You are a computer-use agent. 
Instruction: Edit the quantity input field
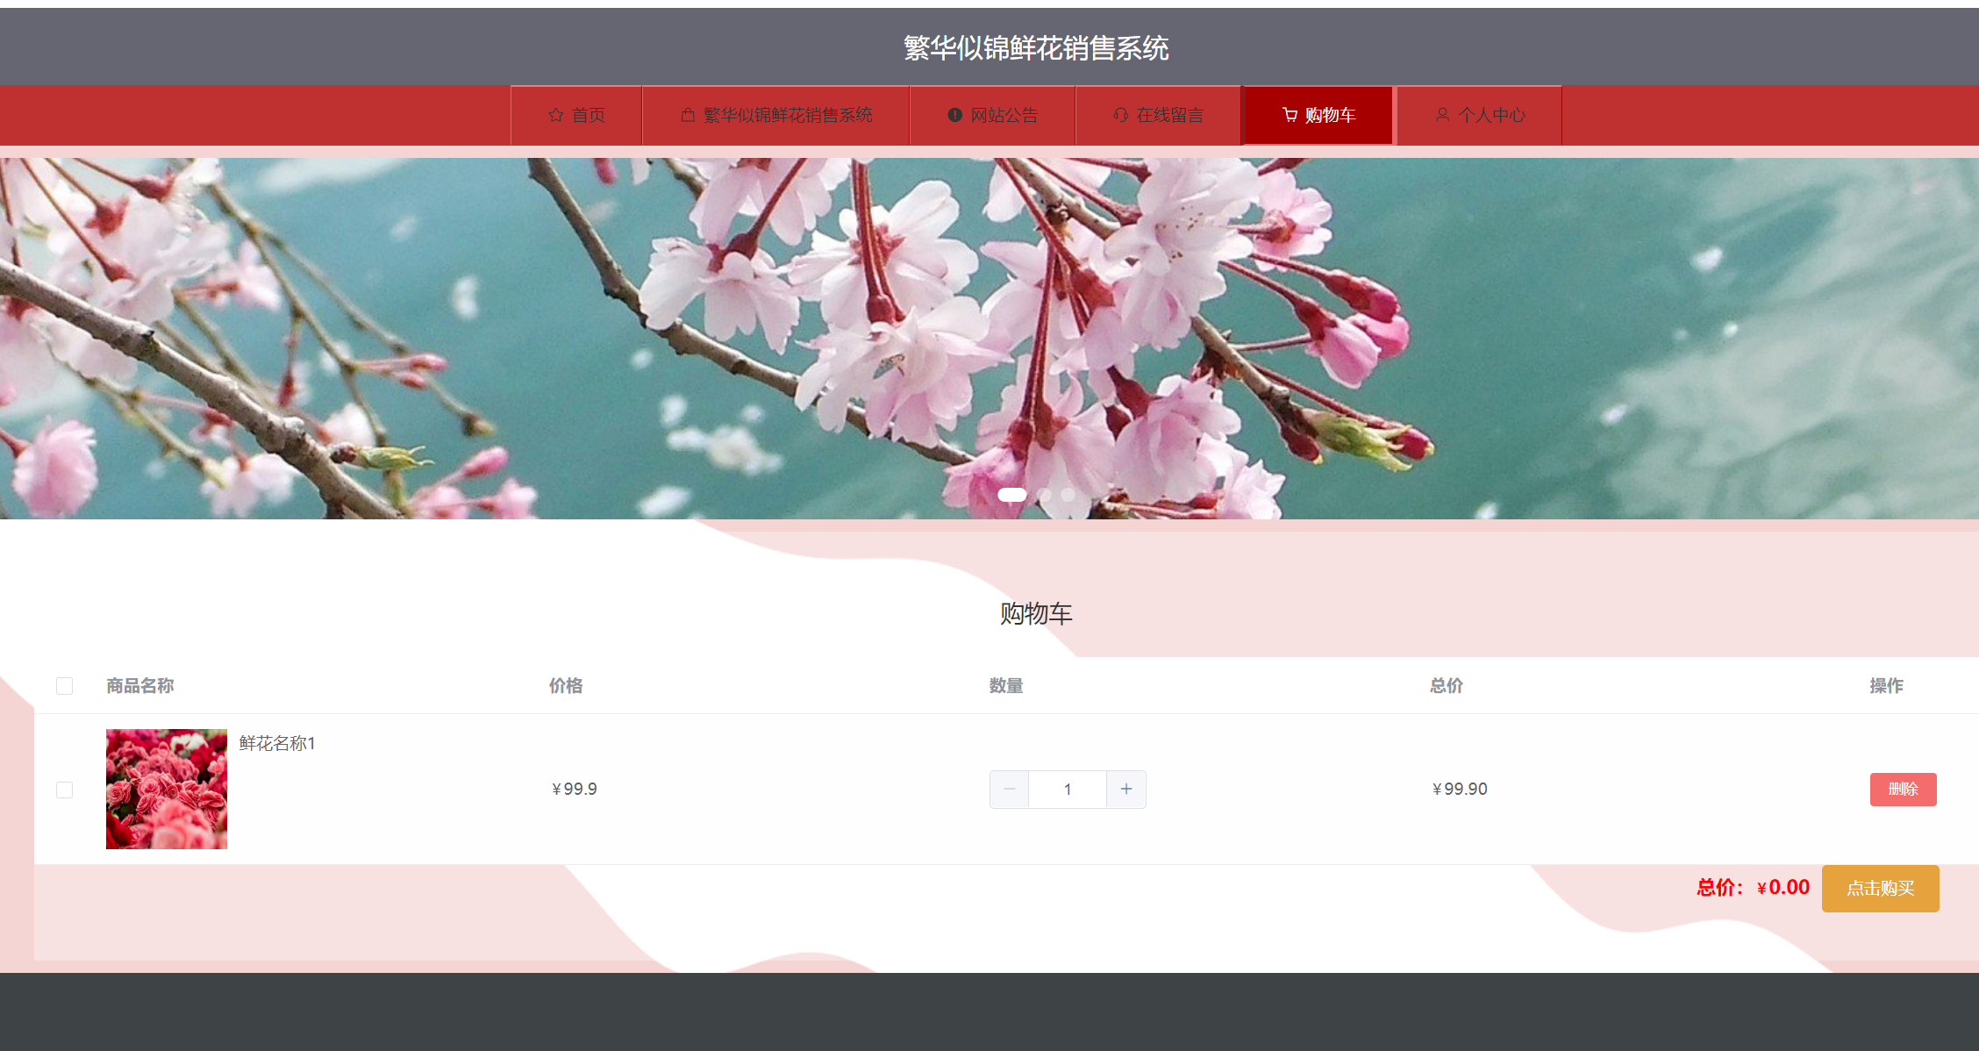1067,789
